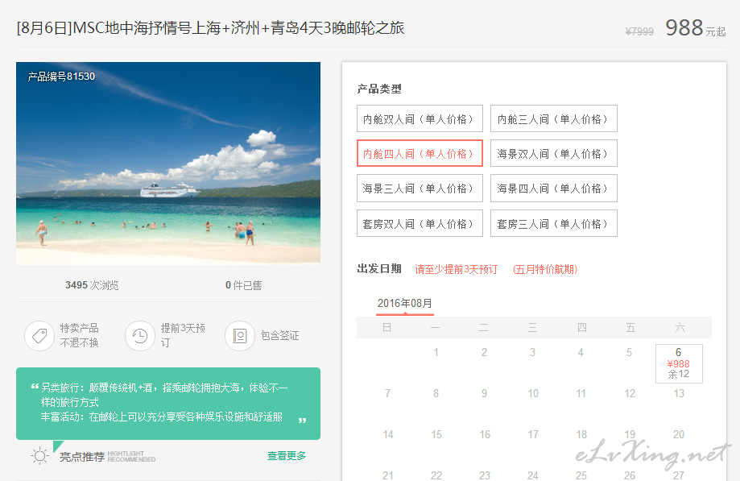Click the 六 weekday column header

click(x=680, y=328)
